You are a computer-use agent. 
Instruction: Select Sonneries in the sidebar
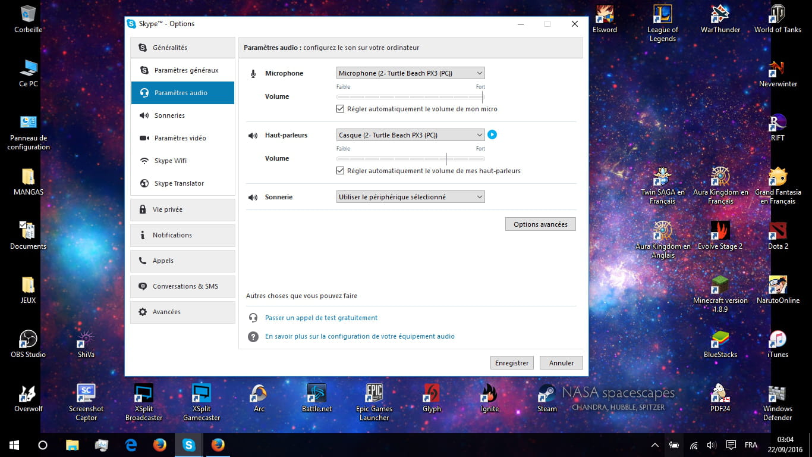pyautogui.click(x=169, y=115)
